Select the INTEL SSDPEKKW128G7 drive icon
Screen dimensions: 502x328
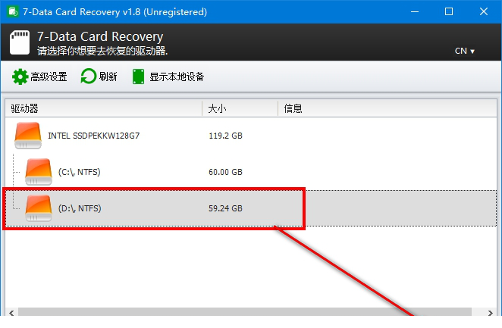tap(28, 136)
